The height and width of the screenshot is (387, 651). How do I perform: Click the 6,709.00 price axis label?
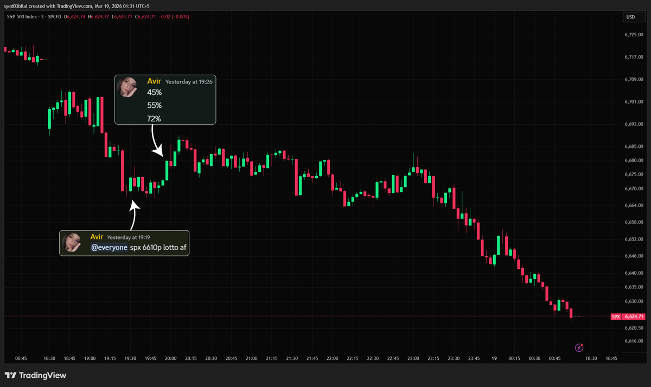634,79
